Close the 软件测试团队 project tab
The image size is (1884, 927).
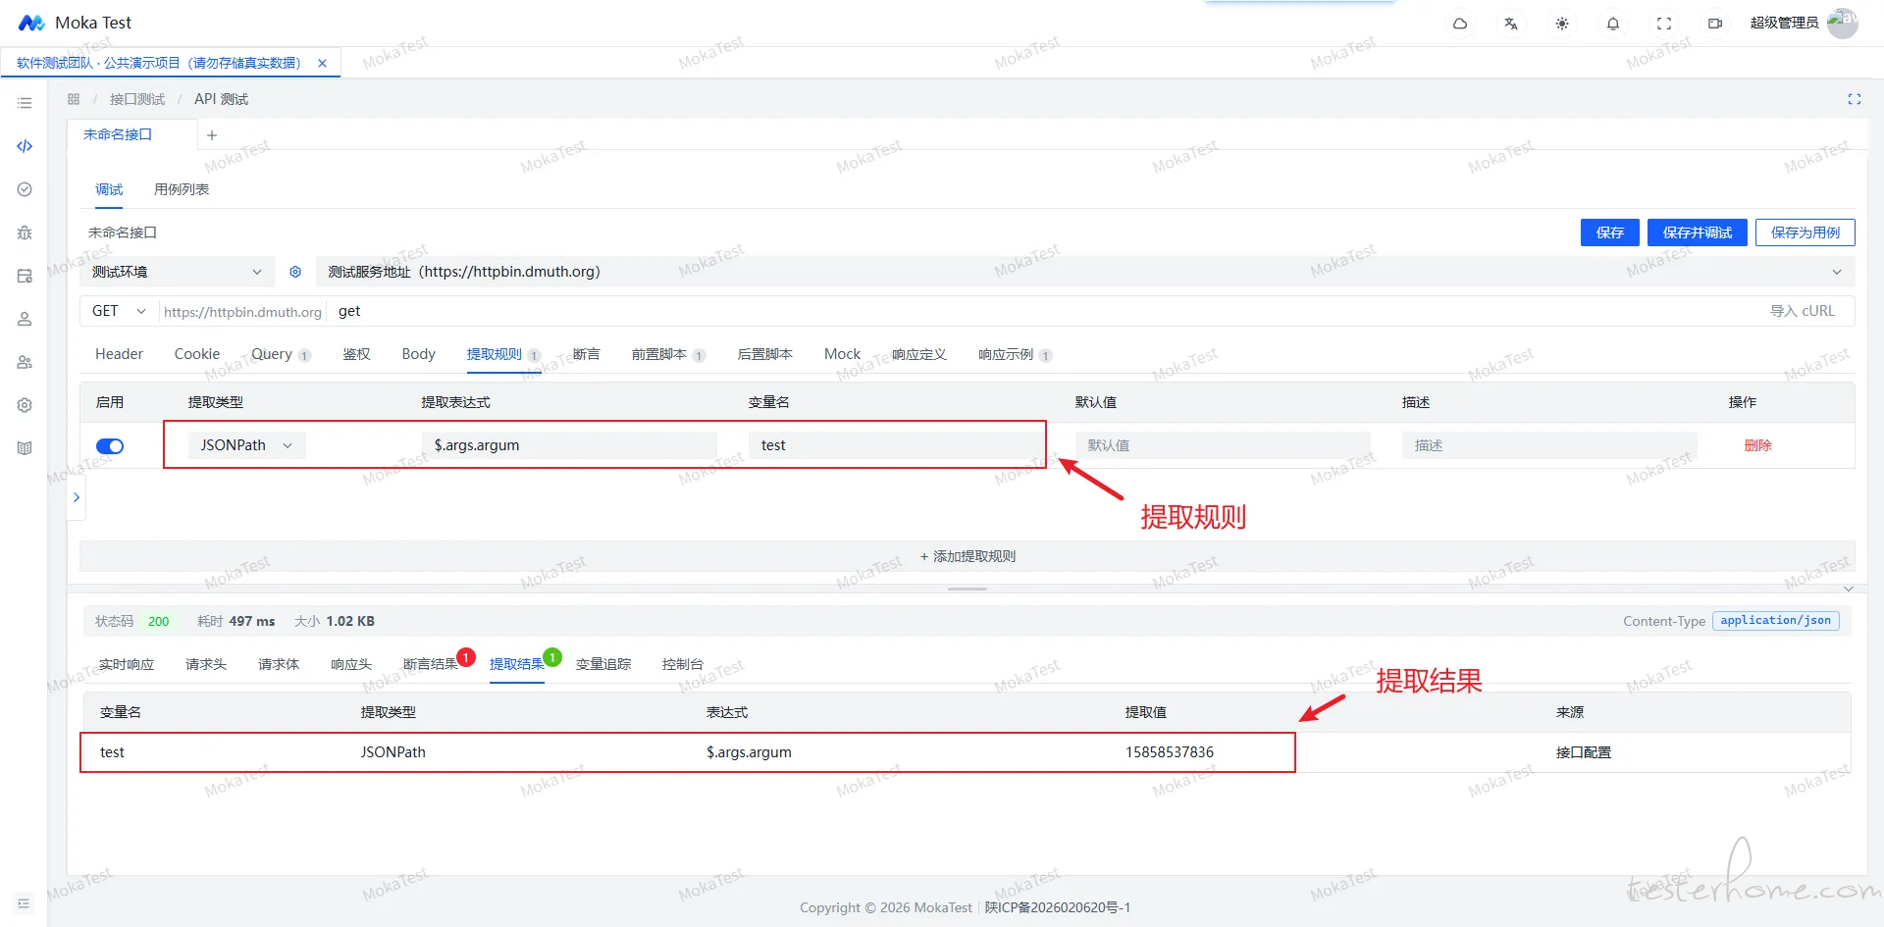click(x=322, y=63)
